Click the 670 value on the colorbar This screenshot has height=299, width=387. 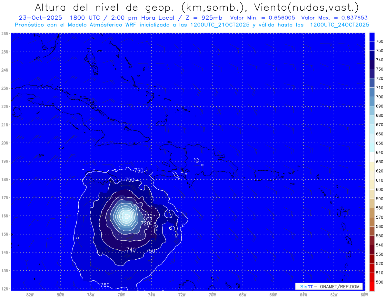(380, 125)
